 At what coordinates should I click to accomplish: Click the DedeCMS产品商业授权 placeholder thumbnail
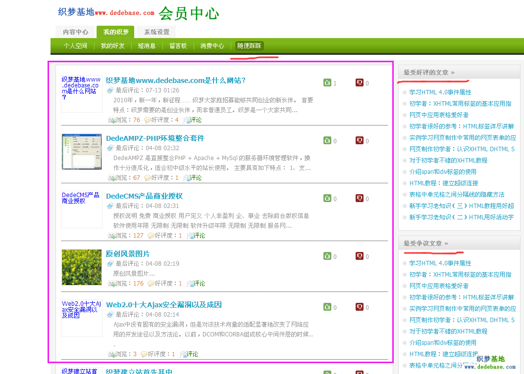click(x=82, y=209)
